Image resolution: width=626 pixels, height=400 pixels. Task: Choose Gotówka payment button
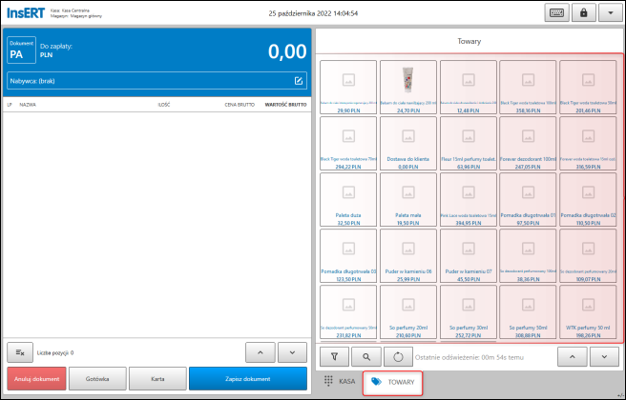[x=97, y=379]
